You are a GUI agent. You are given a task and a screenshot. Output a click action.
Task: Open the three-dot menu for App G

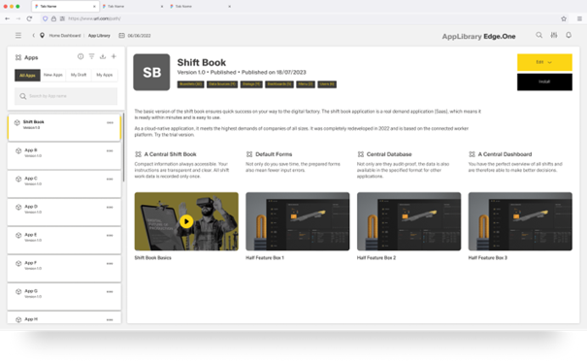coord(110,291)
